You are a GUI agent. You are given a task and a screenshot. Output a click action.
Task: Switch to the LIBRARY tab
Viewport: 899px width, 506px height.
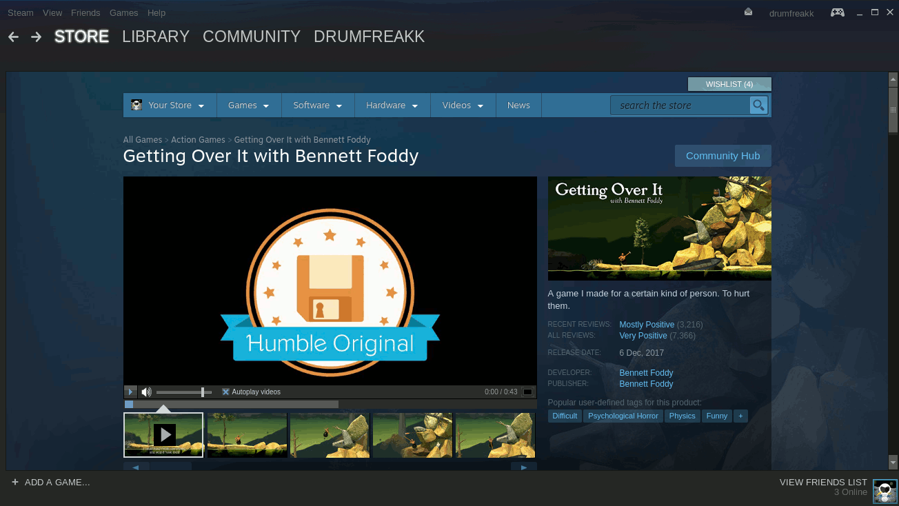pos(155,37)
